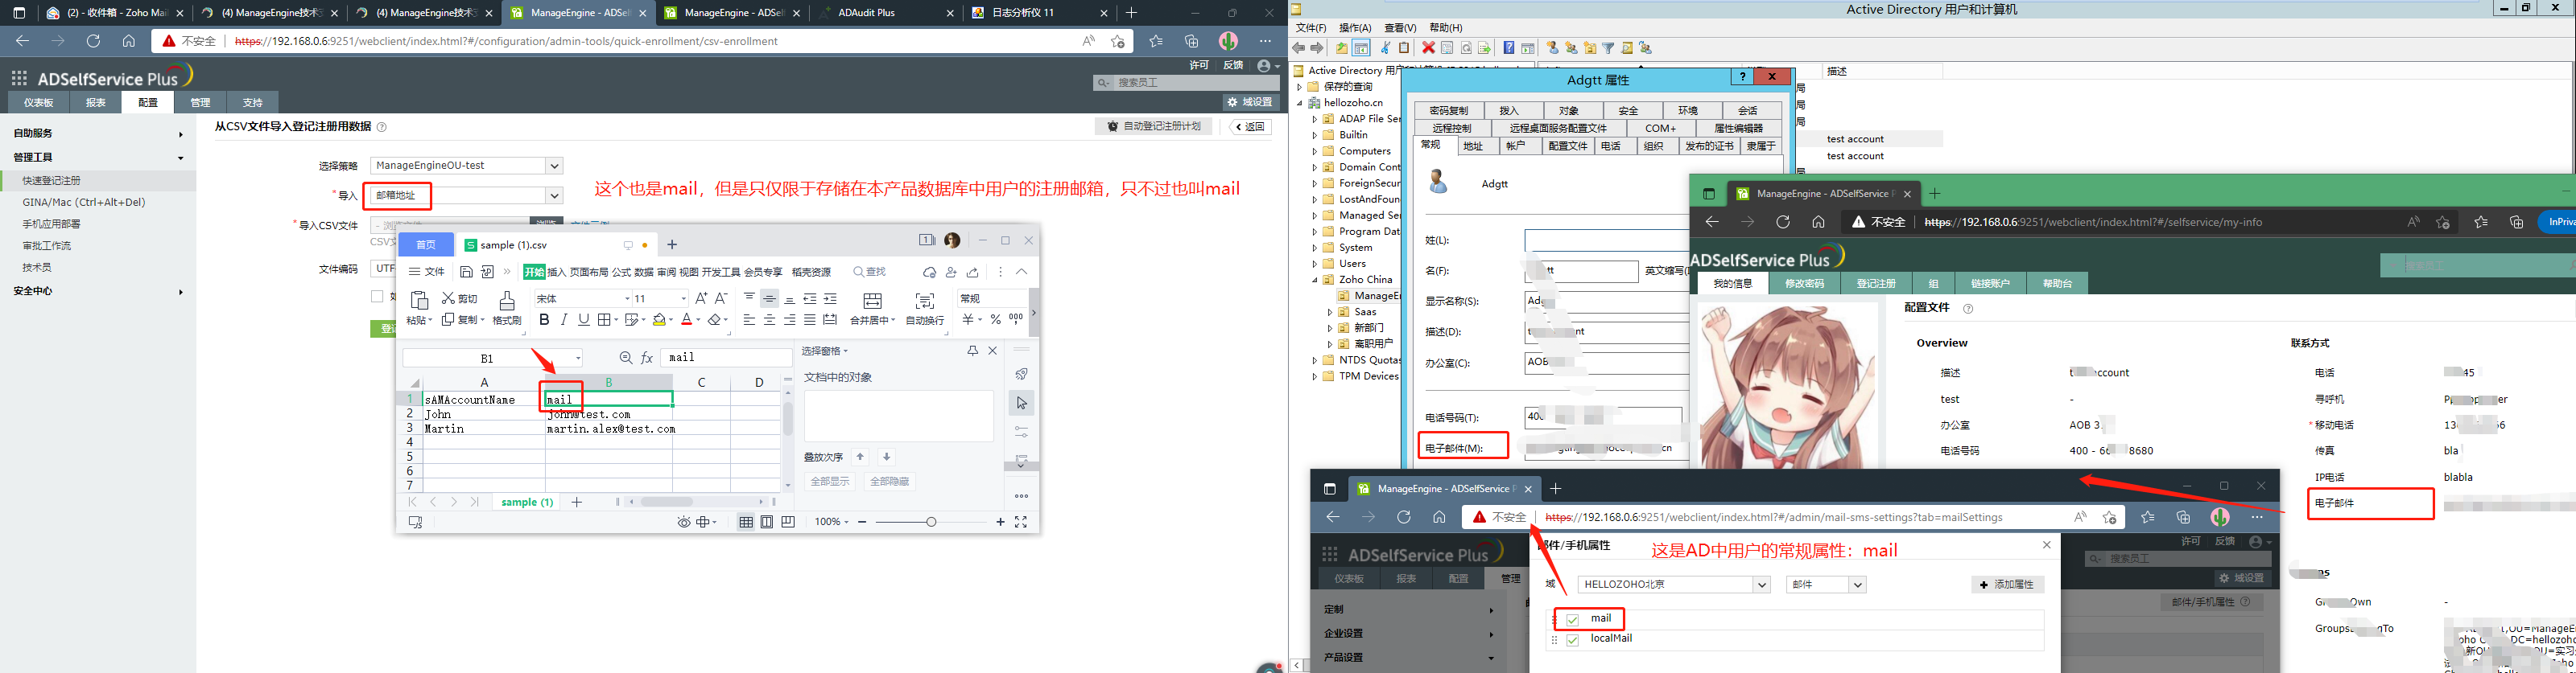The height and width of the screenshot is (673, 2576).
Task: Click apps grid icon beside ADSelfService Plus logo
Action: pyautogui.click(x=19, y=78)
